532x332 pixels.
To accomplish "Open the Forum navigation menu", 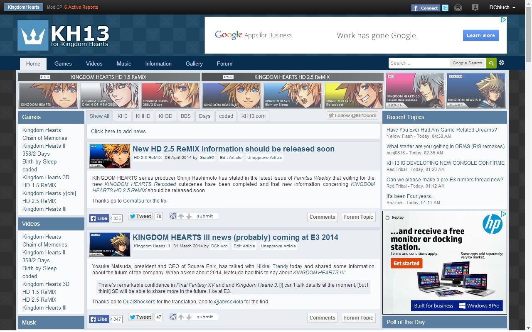I will [224, 64].
